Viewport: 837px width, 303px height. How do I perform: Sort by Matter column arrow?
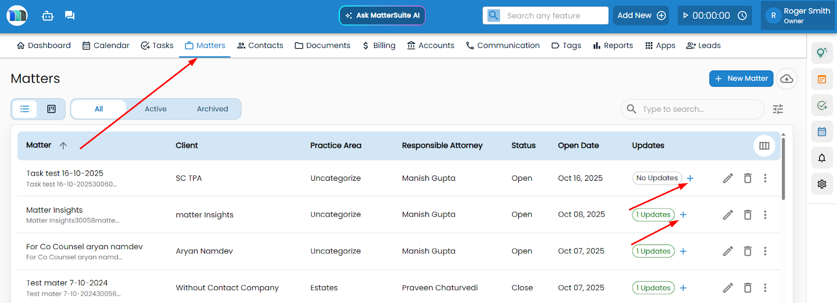click(63, 146)
